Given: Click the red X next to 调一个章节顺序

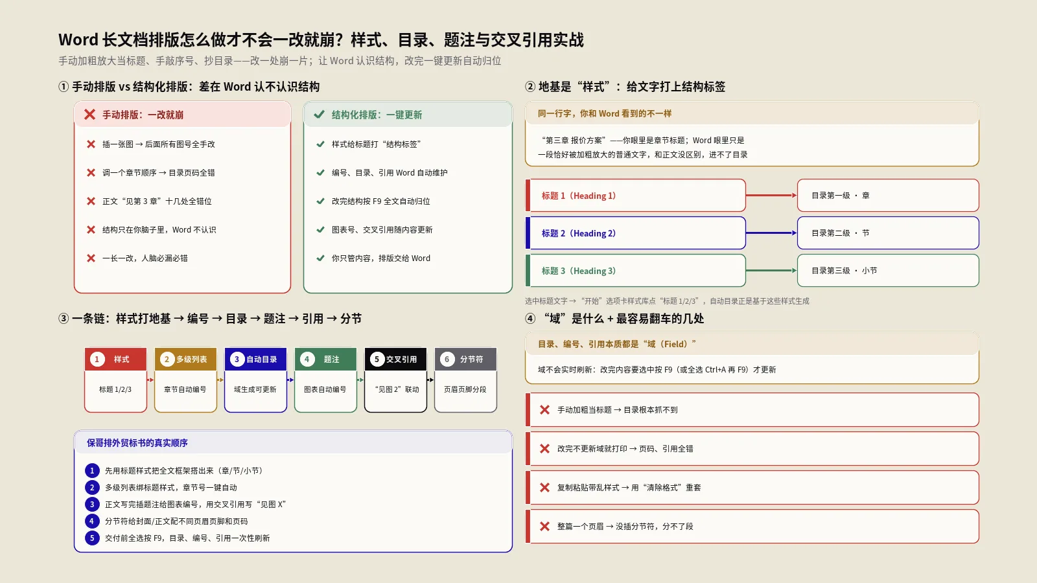Looking at the screenshot, I should [x=91, y=173].
